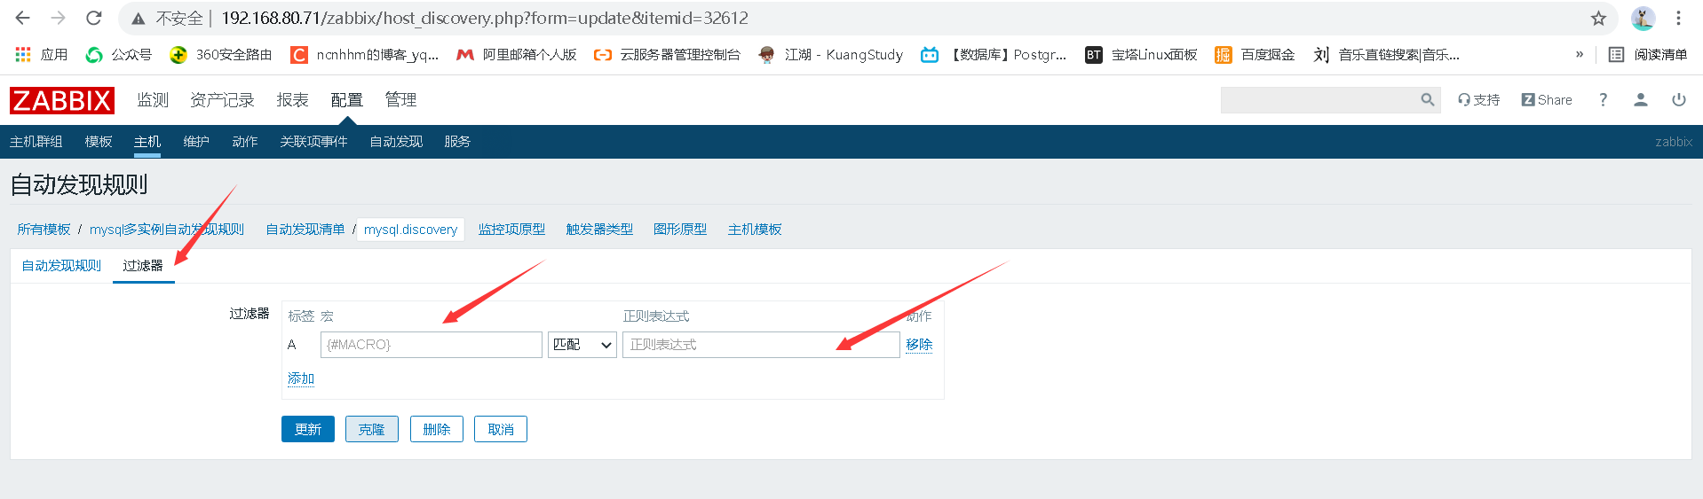Open the 匹配 operator dropdown

click(582, 345)
